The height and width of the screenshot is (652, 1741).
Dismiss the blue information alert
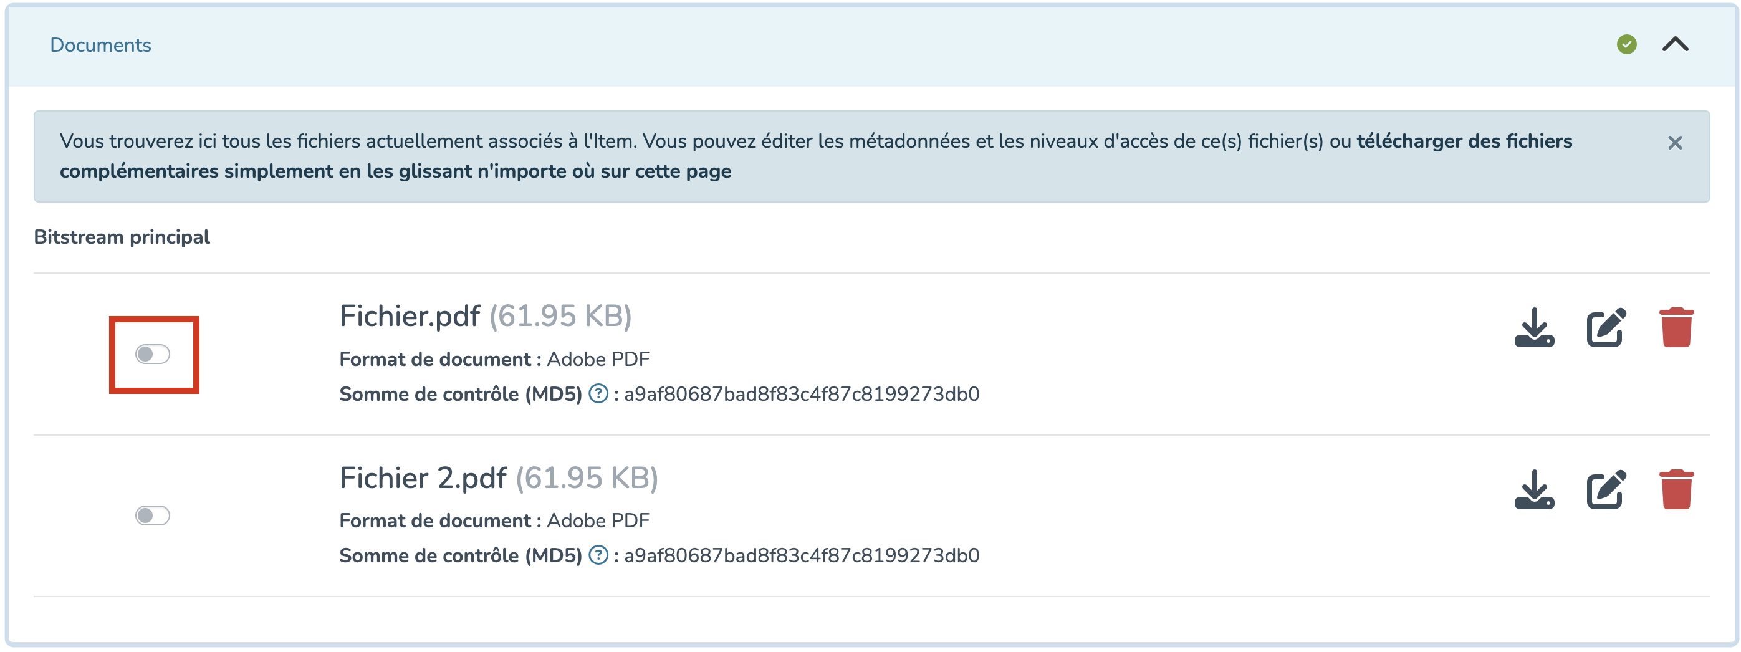[x=1675, y=143]
